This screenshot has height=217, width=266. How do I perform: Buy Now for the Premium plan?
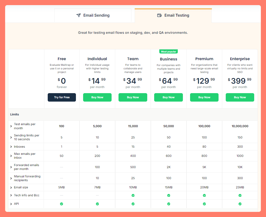(204, 97)
